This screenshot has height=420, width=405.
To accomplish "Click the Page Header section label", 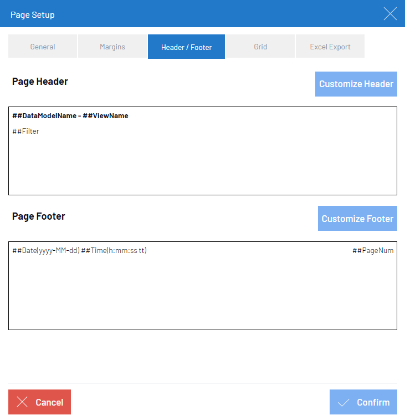I will [40, 82].
